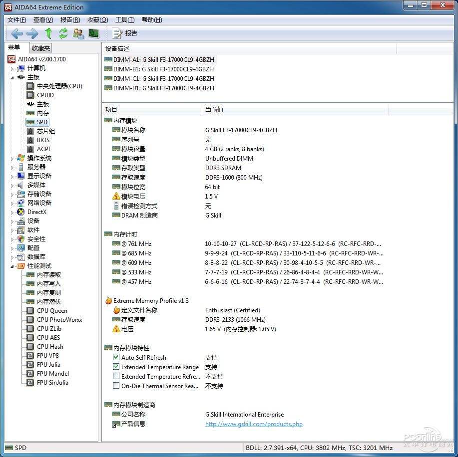Click the green monitor graph toolbar icon
Image resolution: width=458 pixels, height=457 pixels.
(x=94, y=33)
